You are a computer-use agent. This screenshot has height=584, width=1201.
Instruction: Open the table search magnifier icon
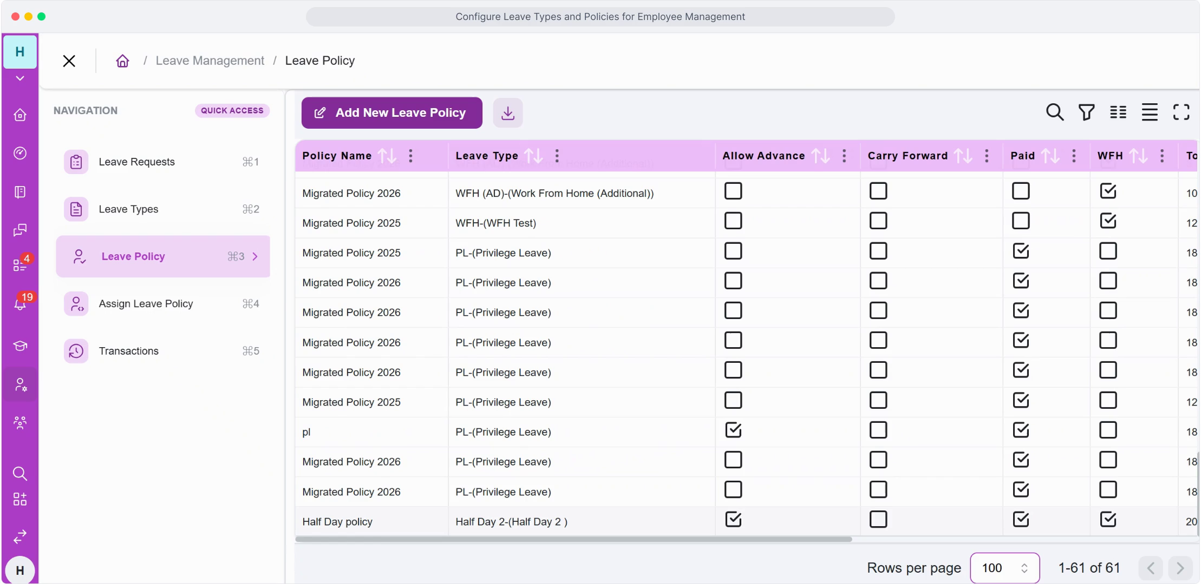click(1055, 112)
